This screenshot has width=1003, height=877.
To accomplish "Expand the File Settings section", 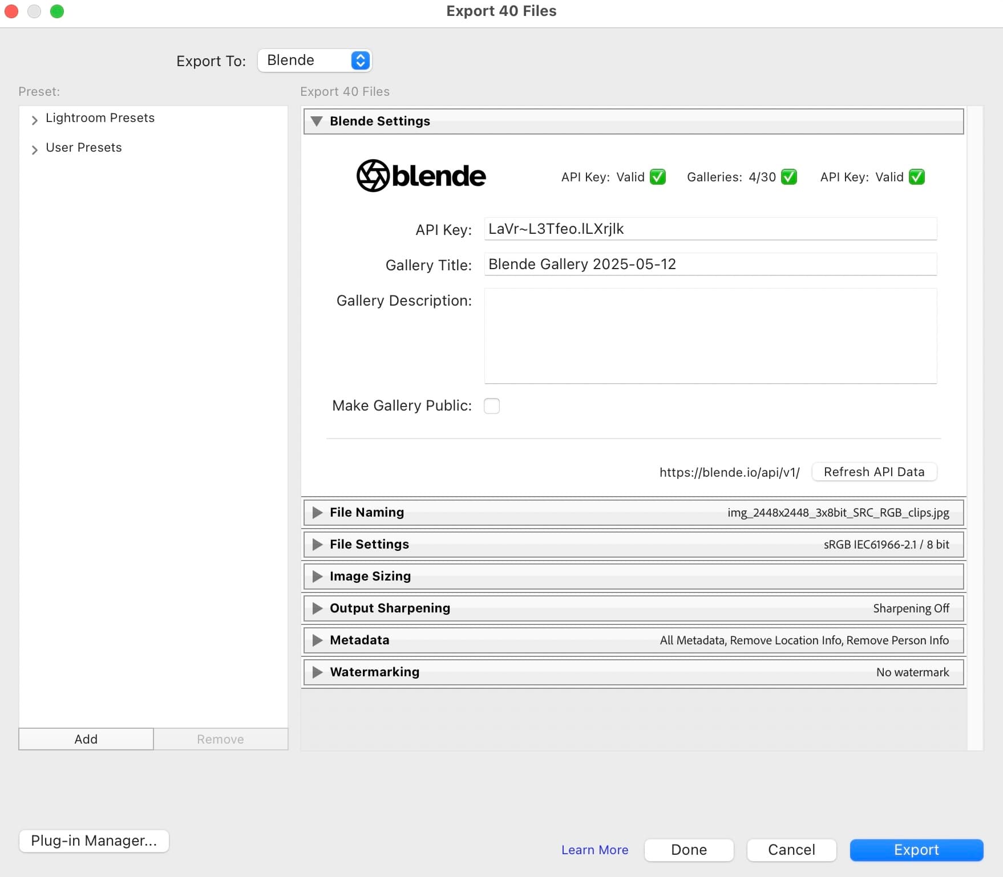I will [x=317, y=544].
